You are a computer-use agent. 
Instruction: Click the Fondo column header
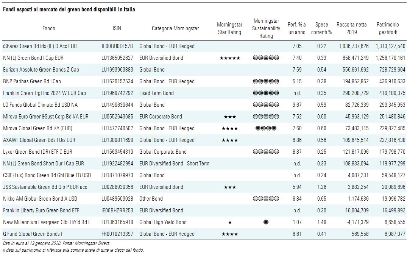49,28
